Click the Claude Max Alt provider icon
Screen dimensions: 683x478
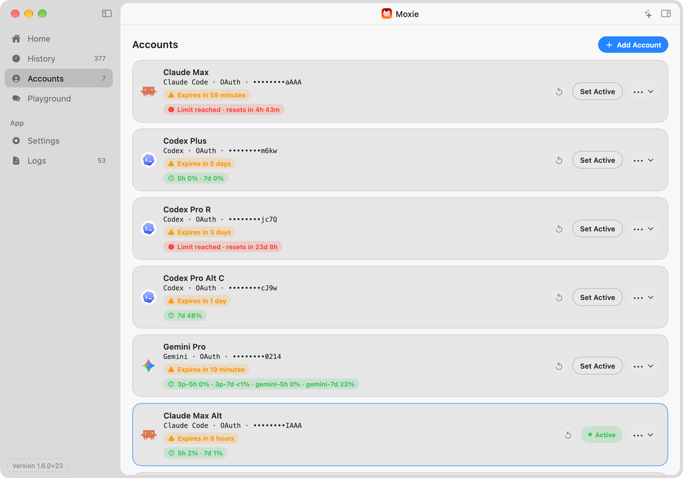(149, 435)
